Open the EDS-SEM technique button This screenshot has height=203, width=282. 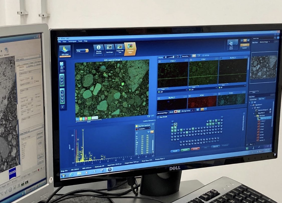[x=65, y=51]
